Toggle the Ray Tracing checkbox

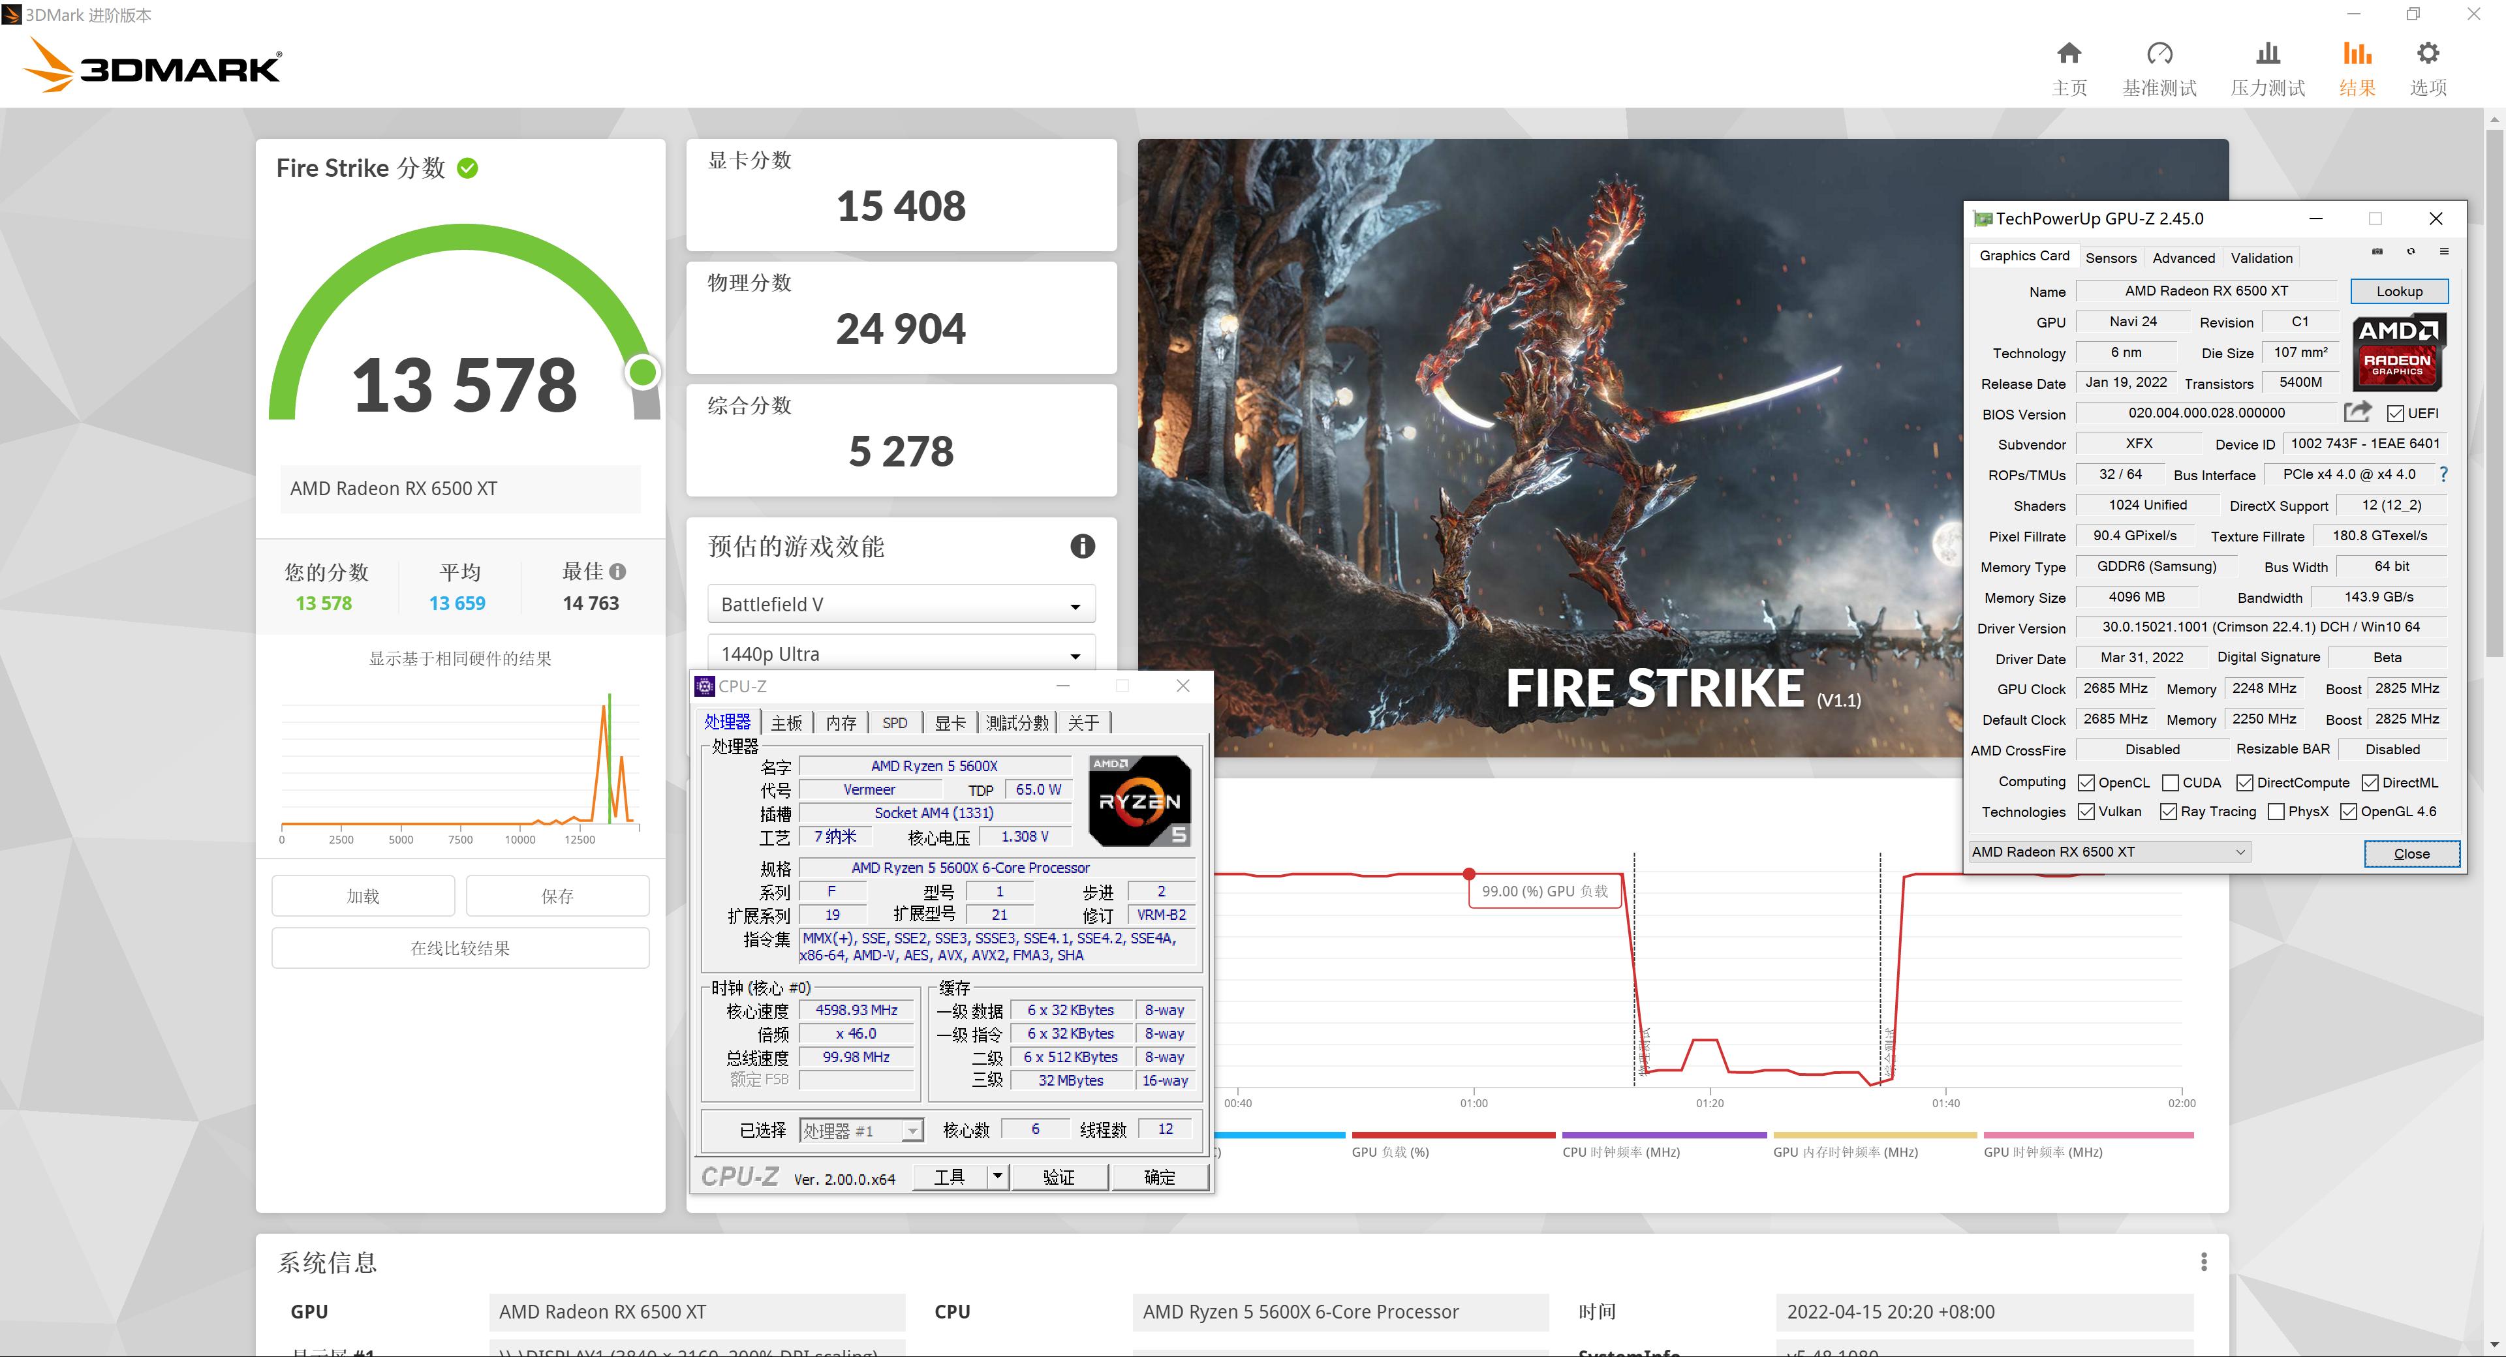pos(2167,812)
